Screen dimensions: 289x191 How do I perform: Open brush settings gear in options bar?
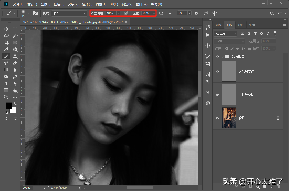[196, 13]
